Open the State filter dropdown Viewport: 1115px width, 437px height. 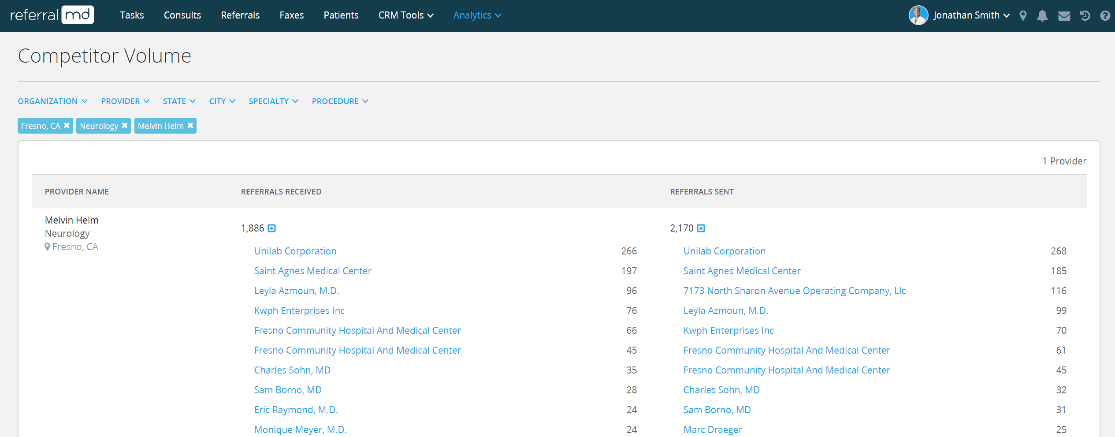click(x=179, y=101)
